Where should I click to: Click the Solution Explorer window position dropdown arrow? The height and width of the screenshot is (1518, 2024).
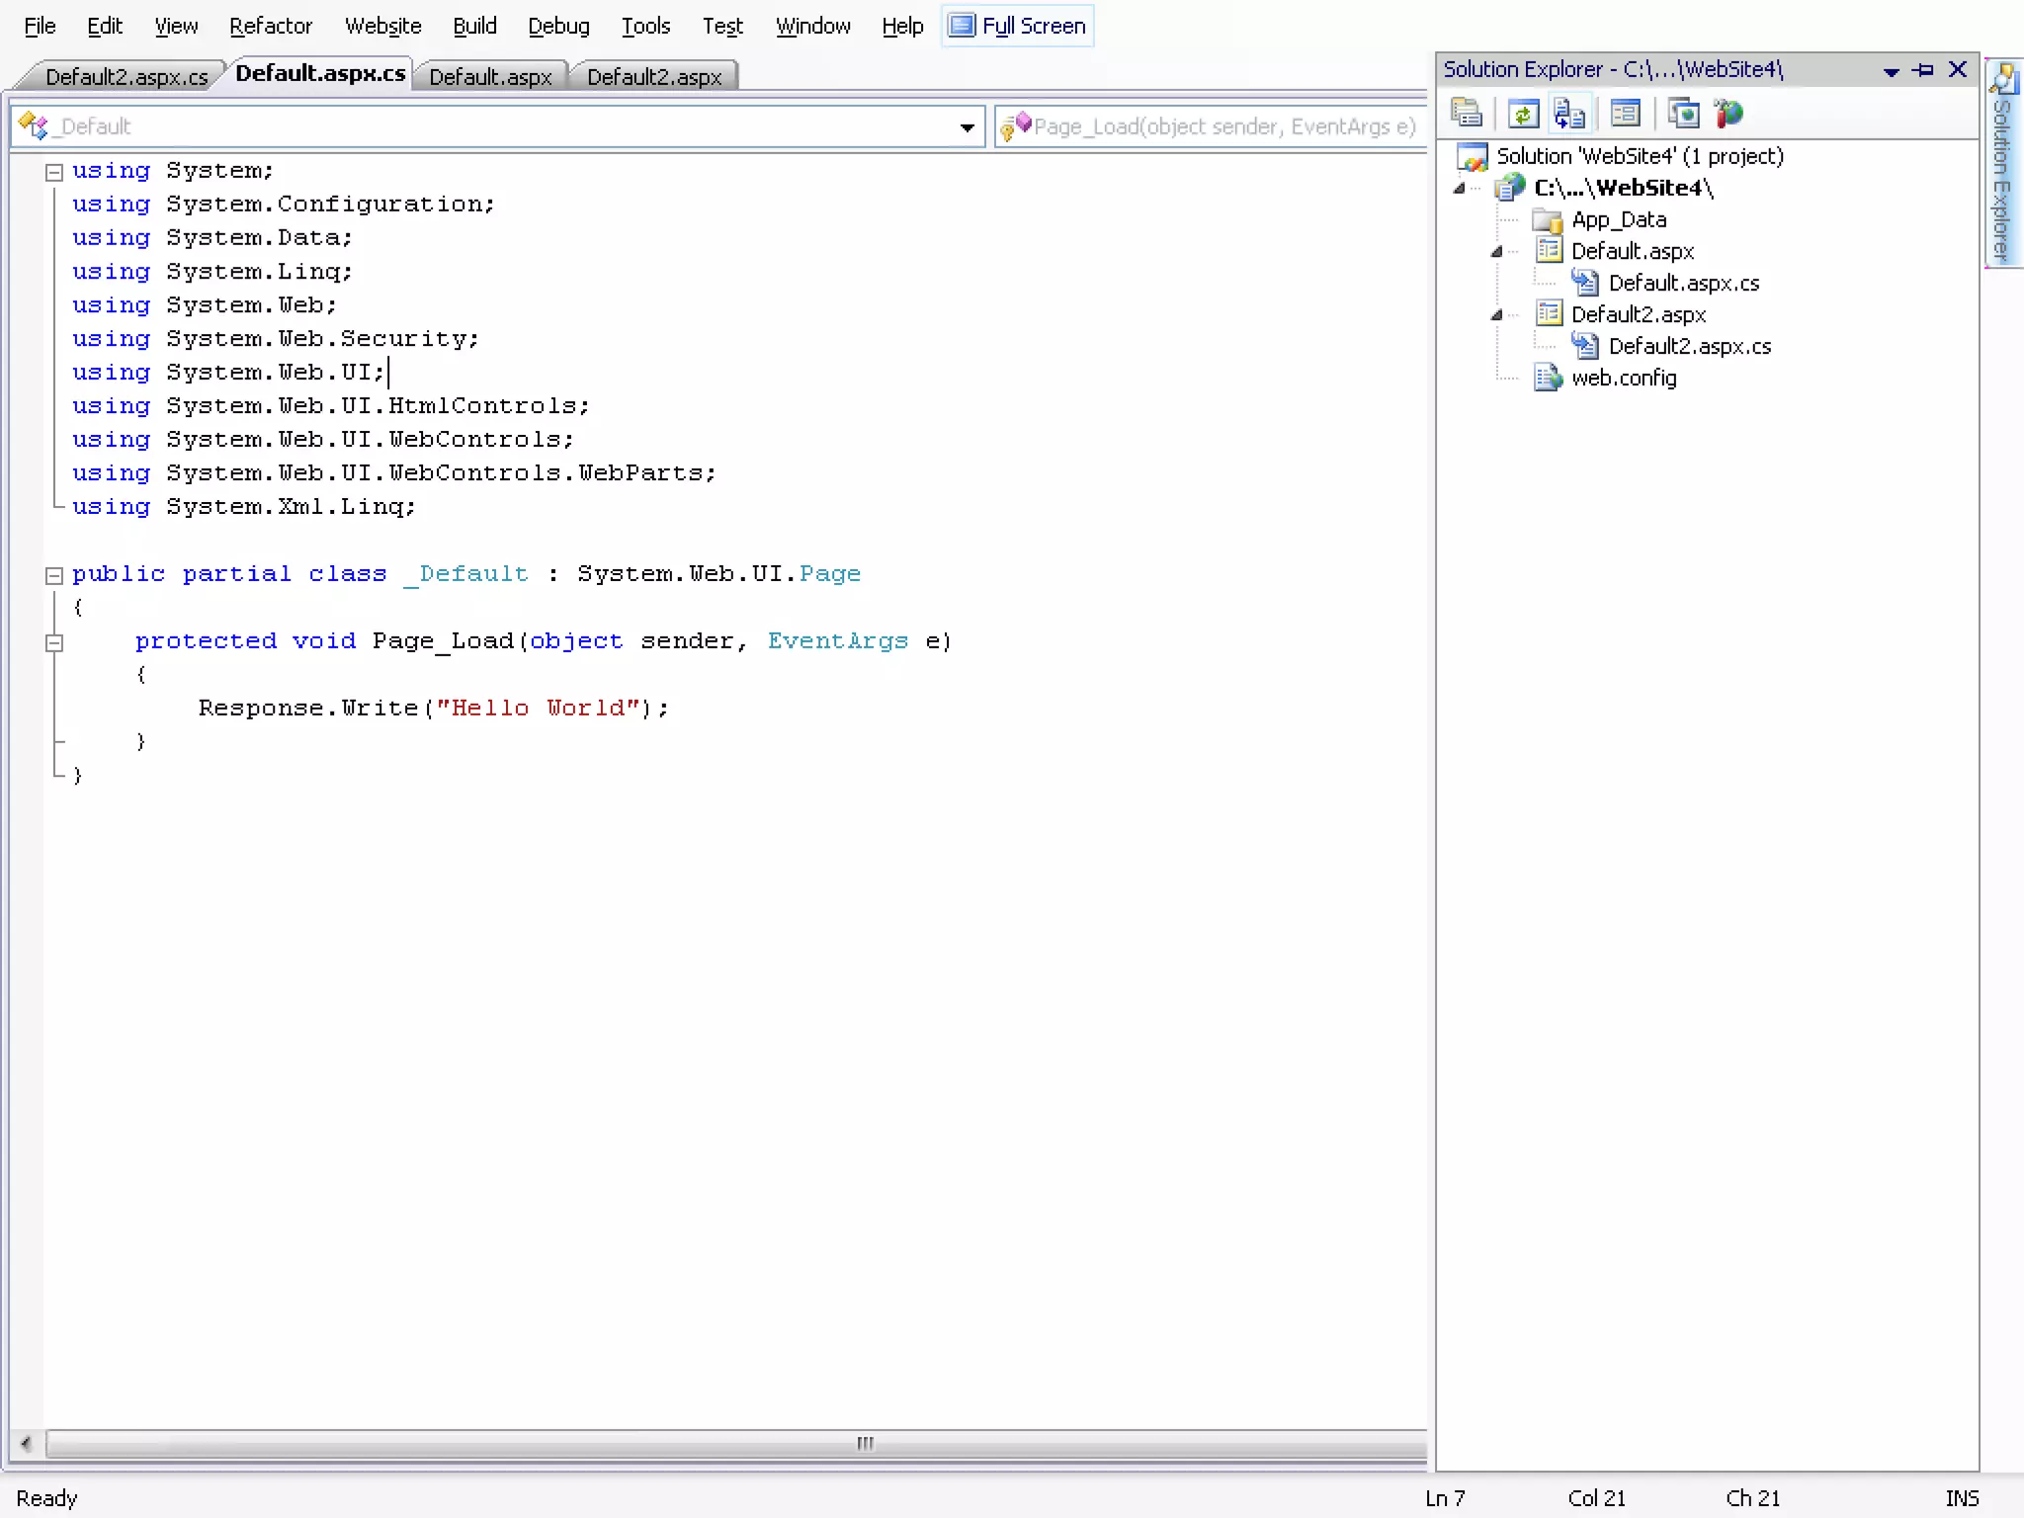pos(1891,71)
